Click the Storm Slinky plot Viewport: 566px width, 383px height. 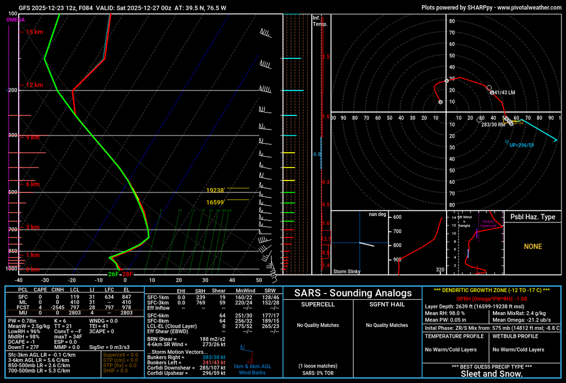[x=359, y=243]
